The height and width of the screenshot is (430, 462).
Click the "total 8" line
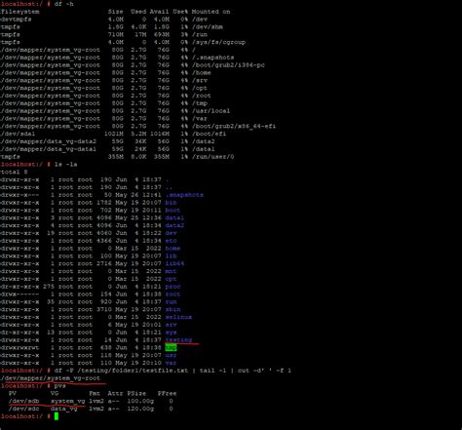[14, 173]
